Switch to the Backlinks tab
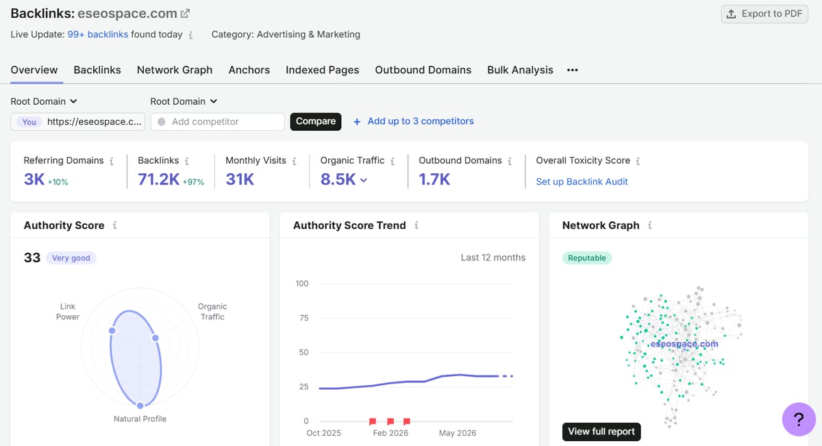Screen dimensions: 822x446 click(x=97, y=70)
